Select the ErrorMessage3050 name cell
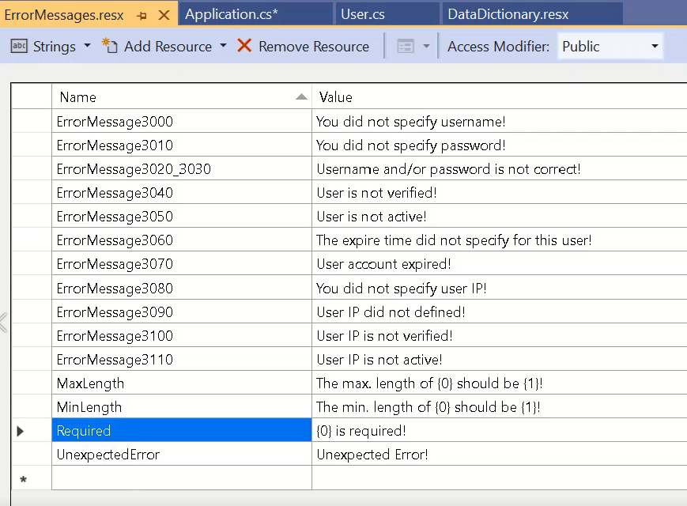Viewport: 687px width, 506px height. click(181, 216)
